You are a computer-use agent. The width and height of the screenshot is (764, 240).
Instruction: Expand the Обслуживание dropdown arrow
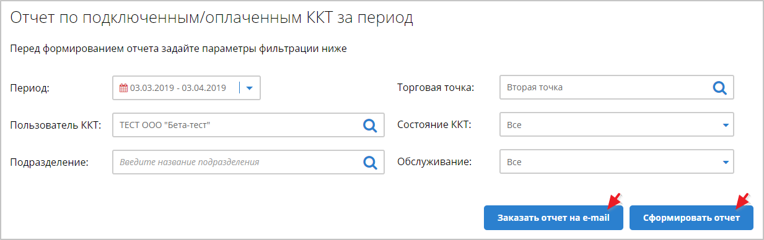pos(725,162)
